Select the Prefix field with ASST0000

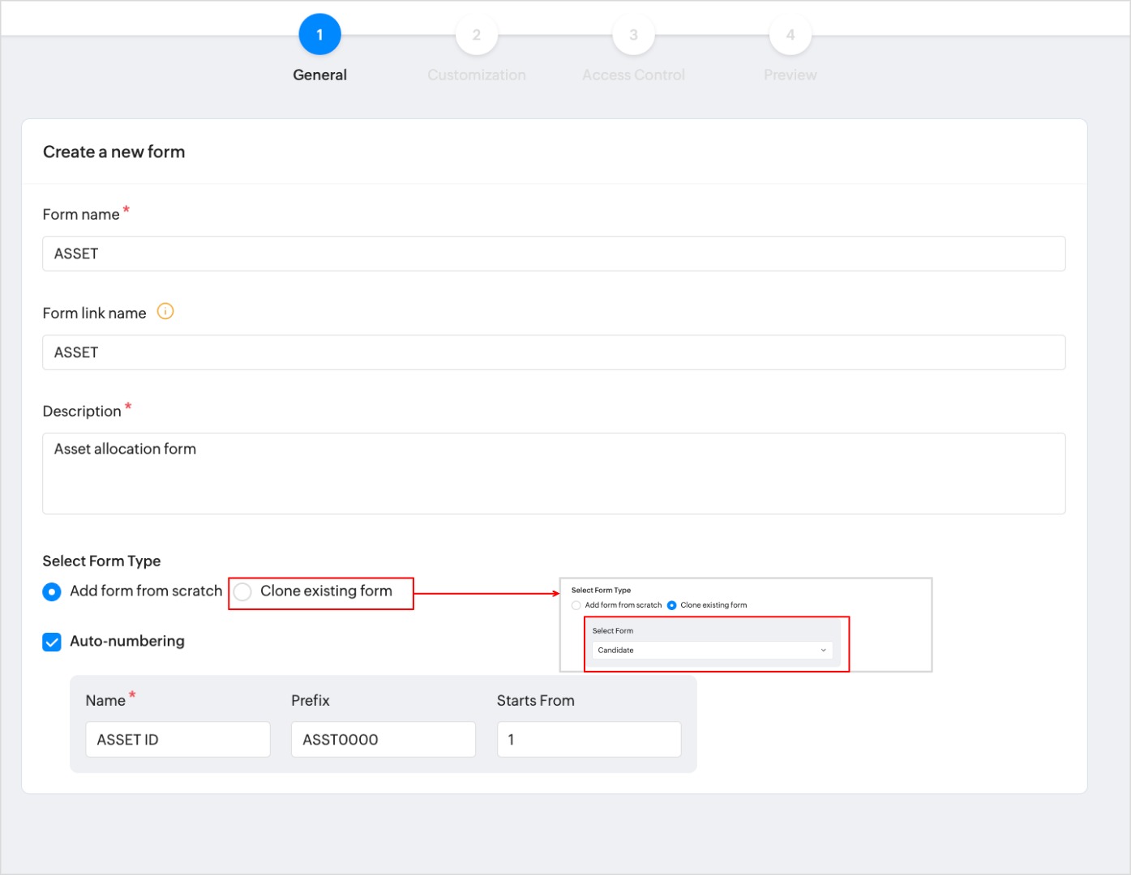point(383,740)
